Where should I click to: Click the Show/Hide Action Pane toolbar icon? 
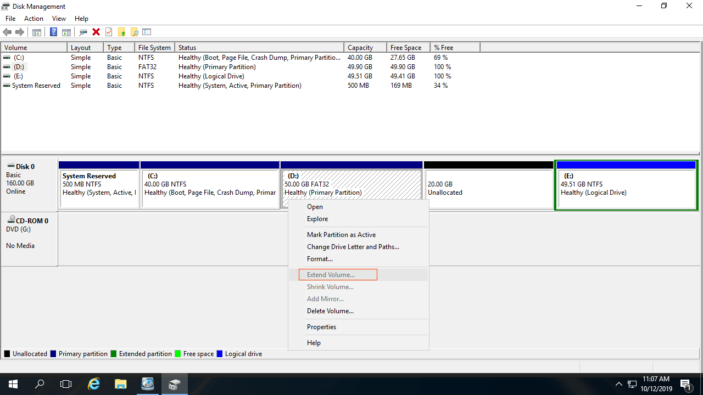66,32
